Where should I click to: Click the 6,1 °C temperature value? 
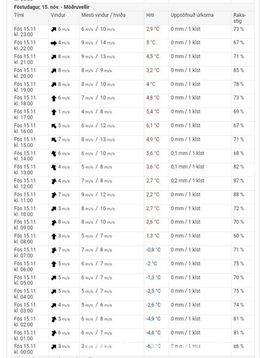click(153, 125)
